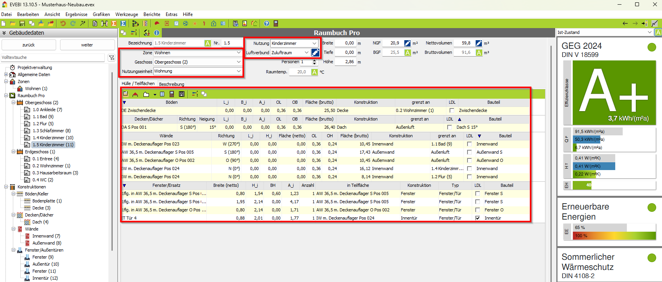
Task: Check LDL box for the DA S Pos 001 row
Action: click(450, 127)
